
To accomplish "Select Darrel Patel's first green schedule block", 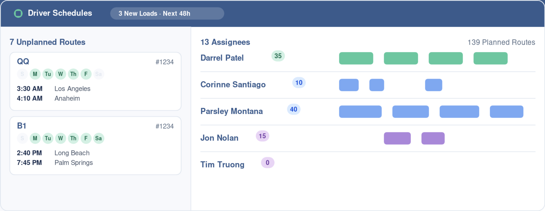I will click(x=356, y=58).
